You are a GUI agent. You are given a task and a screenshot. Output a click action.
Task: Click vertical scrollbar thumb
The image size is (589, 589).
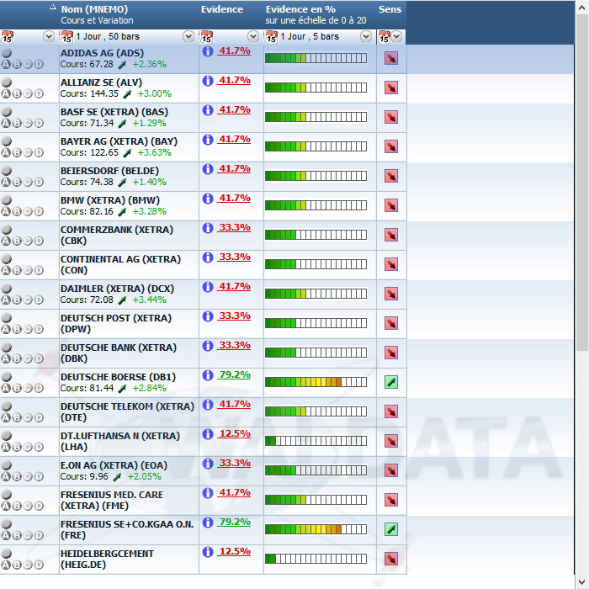582,183
